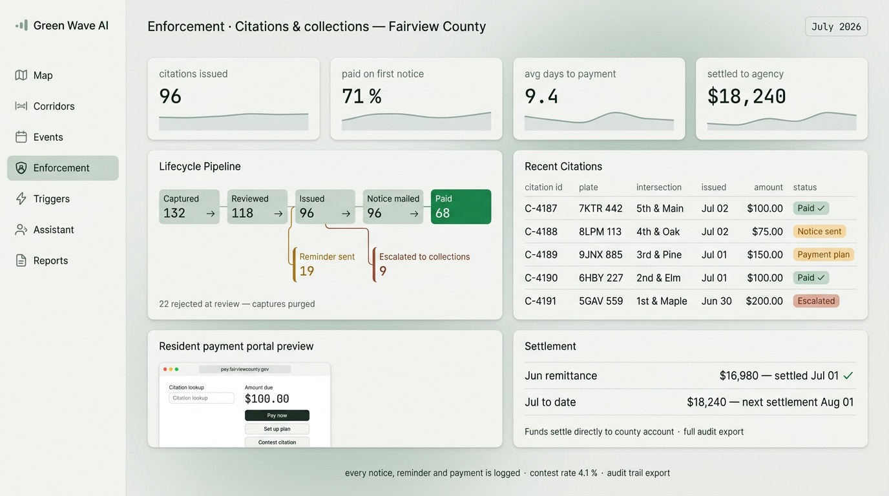This screenshot has height=496, width=889.
Task: Click the Notice sent status badge
Action: tap(819, 231)
